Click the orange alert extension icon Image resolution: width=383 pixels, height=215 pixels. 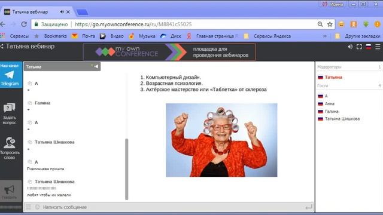[x=378, y=24]
